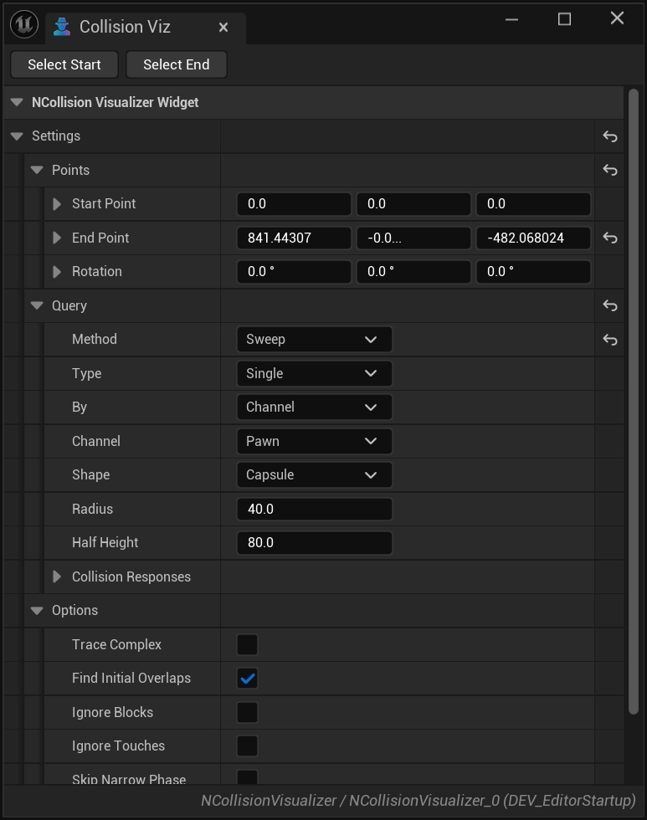
Task: Reset End Point to default arrow
Action: pos(610,238)
